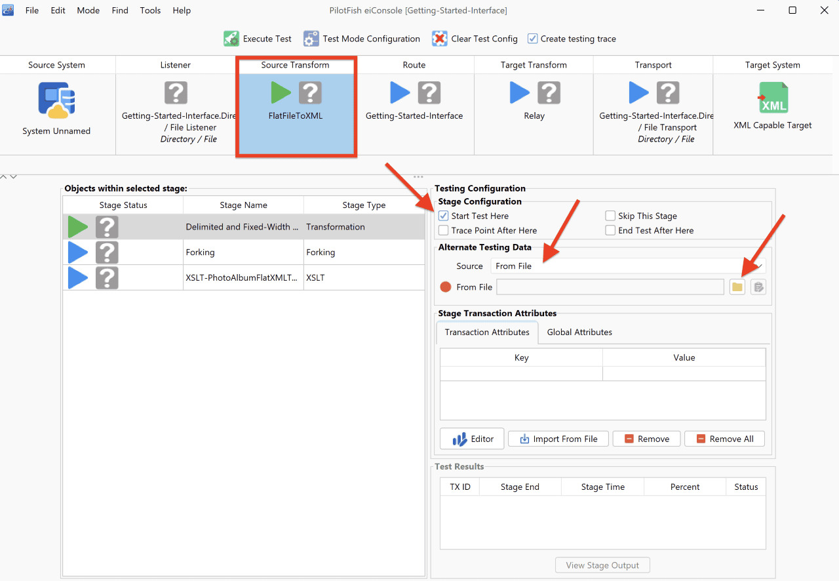The width and height of the screenshot is (839, 581).
Task: Click the PilotFish app icon in title bar
Action: 9,10
